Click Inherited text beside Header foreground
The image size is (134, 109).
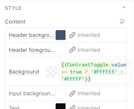pos(89,50)
